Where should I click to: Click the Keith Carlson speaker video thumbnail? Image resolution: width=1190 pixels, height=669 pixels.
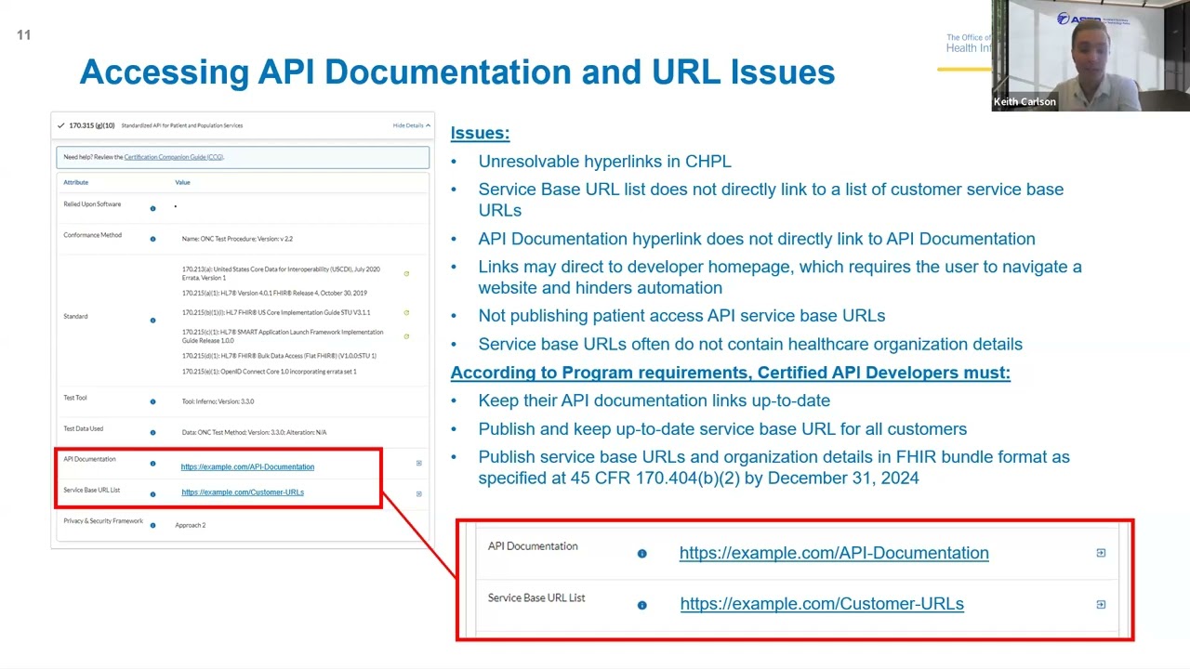(x=1091, y=56)
